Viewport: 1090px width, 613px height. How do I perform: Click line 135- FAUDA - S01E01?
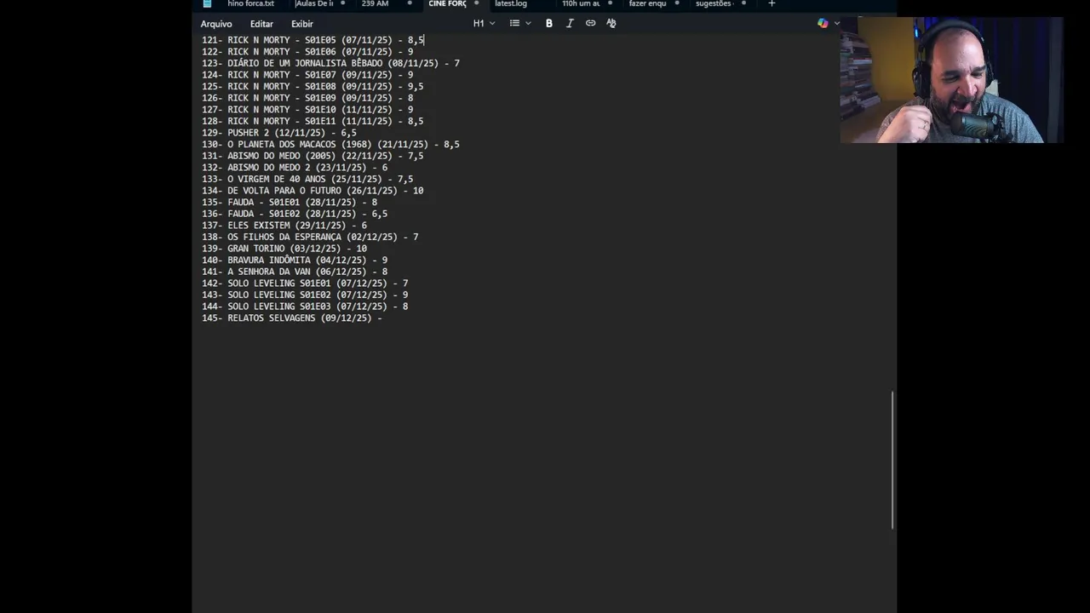tap(290, 203)
